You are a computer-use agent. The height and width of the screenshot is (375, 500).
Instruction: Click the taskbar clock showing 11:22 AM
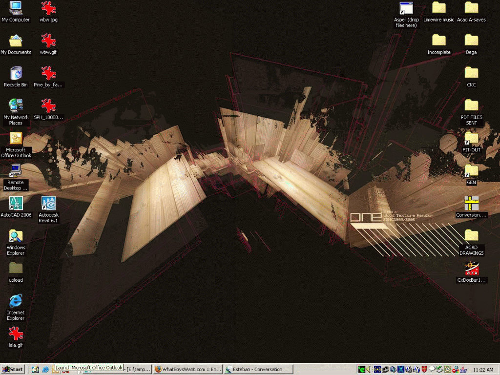coord(483,370)
